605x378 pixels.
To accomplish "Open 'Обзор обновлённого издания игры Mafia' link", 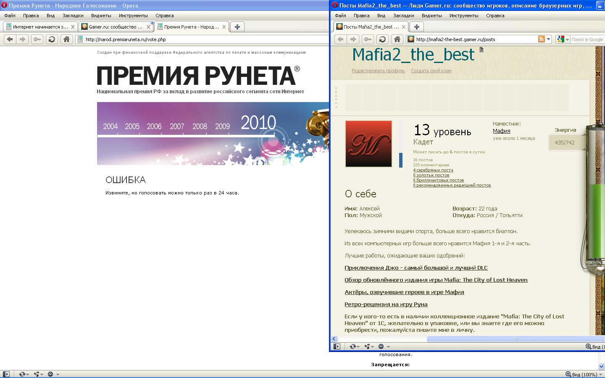I will pos(436,280).
